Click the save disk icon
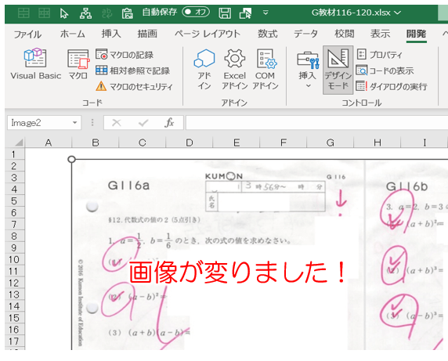Image resolution: width=448 pixels, height=361 pixels. coord(225,13)
